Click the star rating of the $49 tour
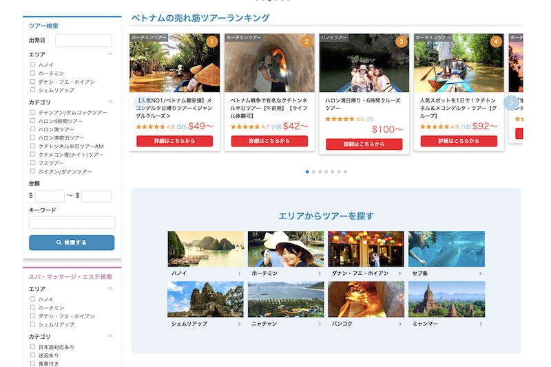This screenshot has height=367, width=551. point(149,127)
